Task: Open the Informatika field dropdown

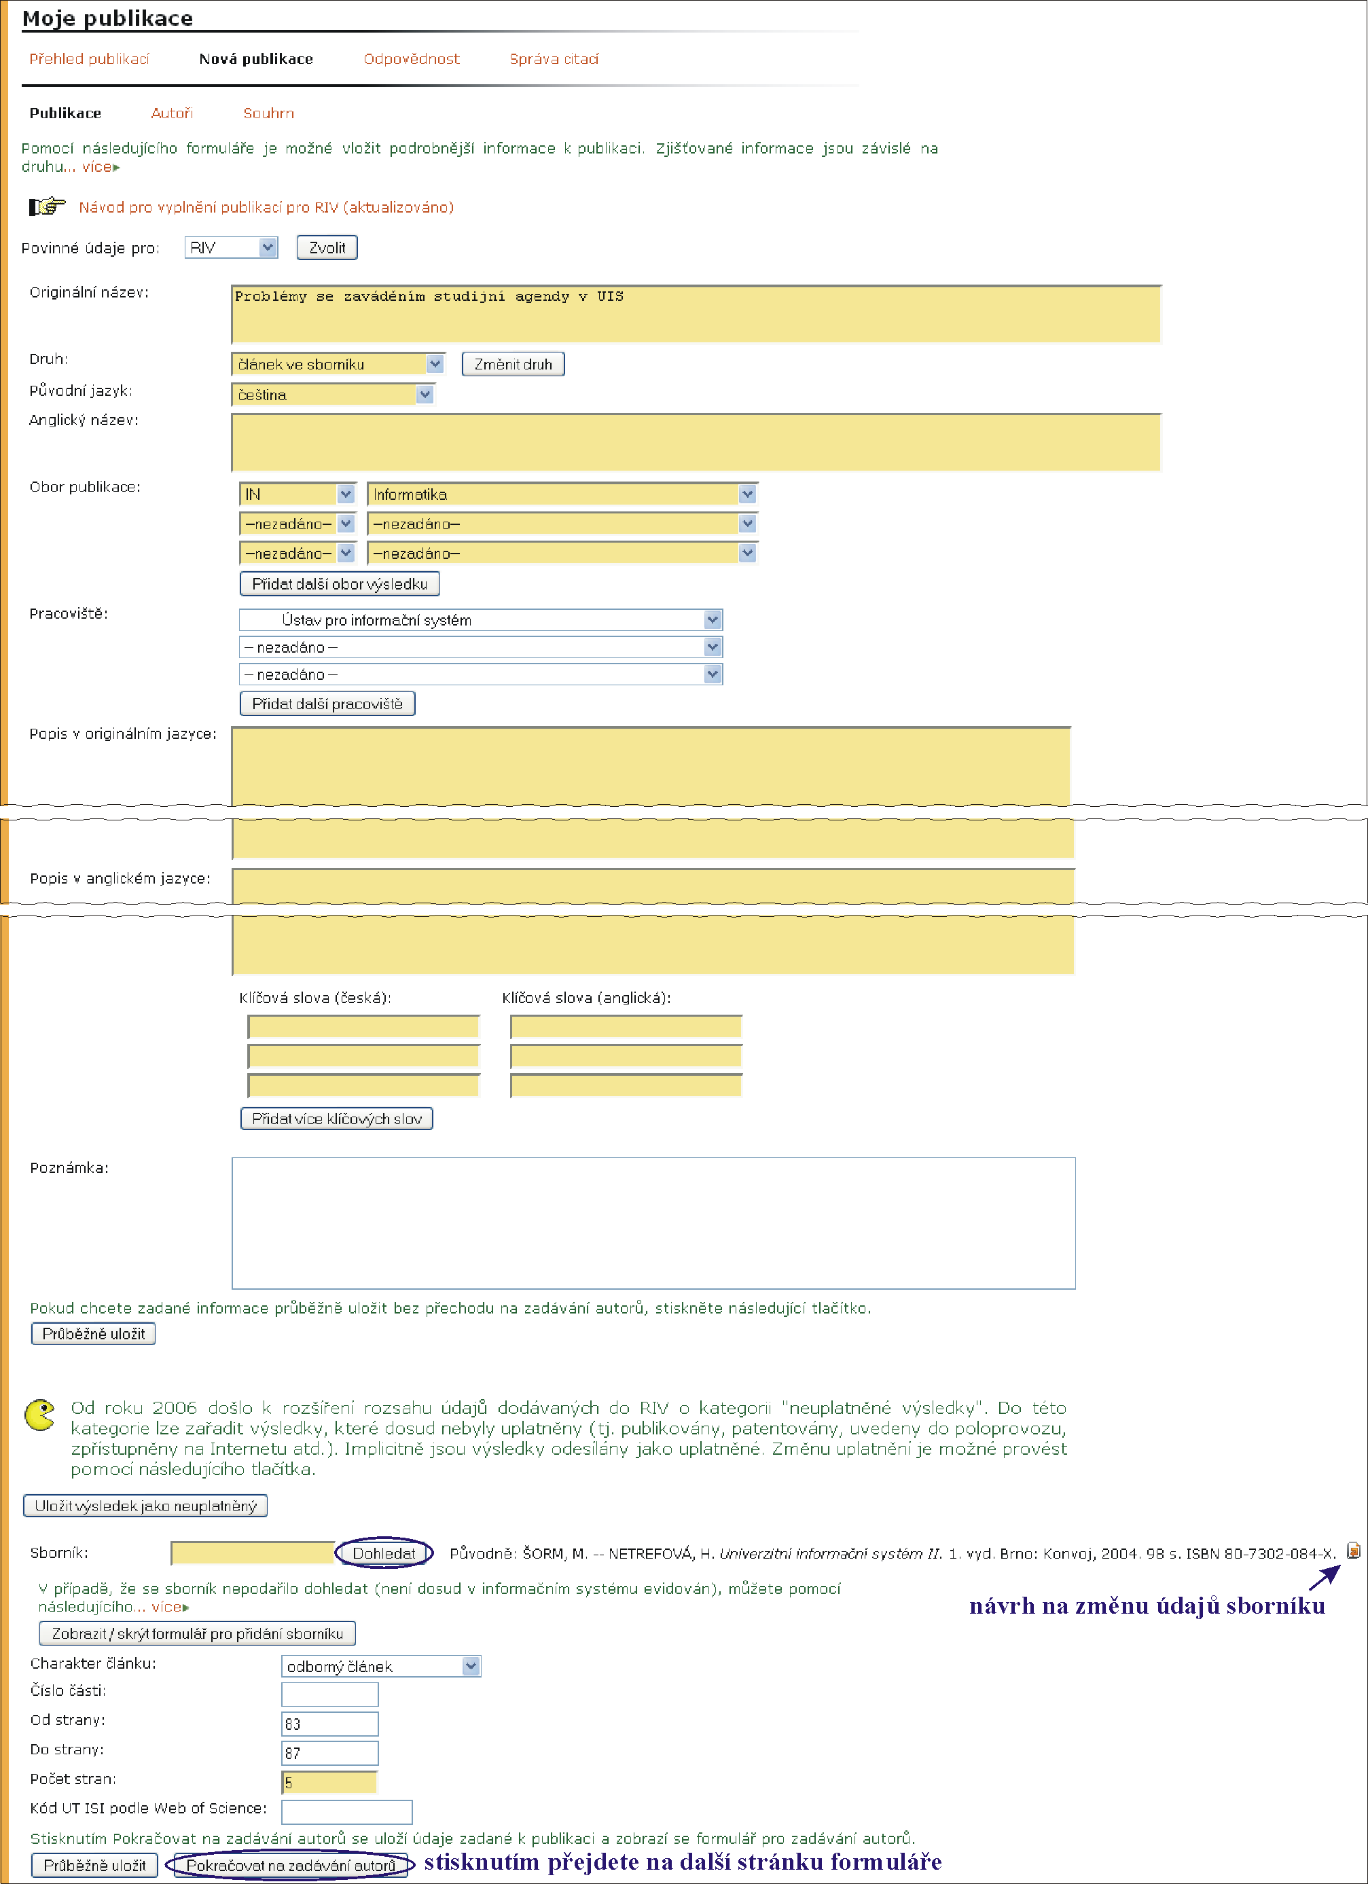Action: coord(562,494)
